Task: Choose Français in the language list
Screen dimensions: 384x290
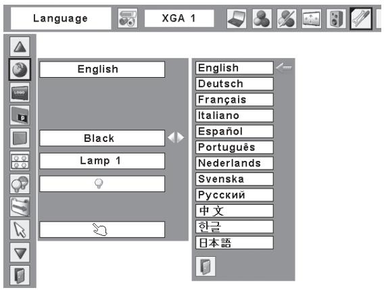Action: (x=235, y=99)
